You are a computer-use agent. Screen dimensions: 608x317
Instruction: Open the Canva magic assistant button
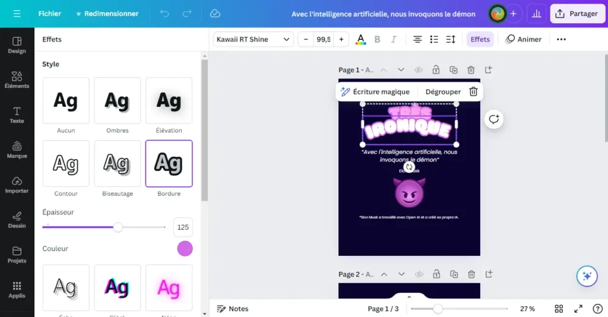(x=587, y=276)
